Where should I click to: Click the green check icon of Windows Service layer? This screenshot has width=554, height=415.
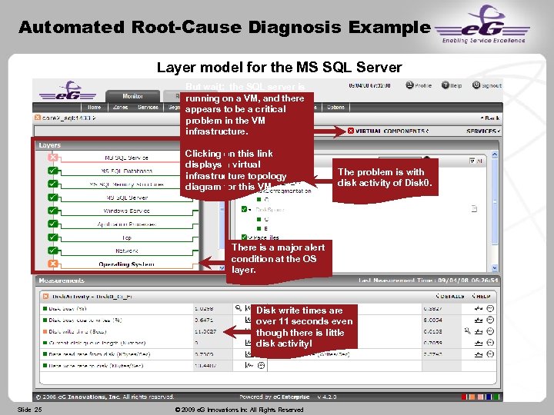(x=53, y=211)
